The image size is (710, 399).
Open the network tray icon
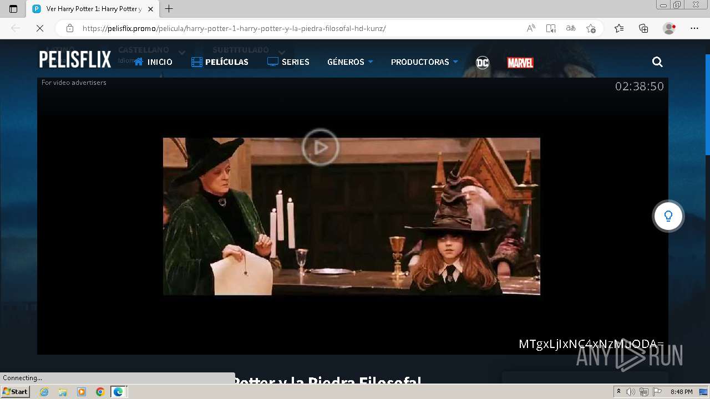[x=643, y=392]
